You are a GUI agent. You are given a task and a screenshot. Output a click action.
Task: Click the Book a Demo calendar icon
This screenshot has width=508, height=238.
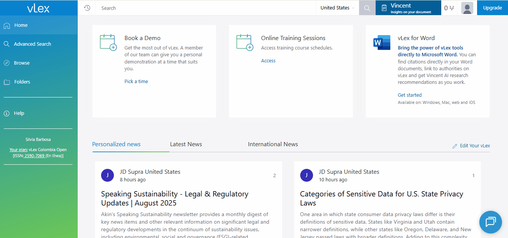(x=108, y=42)
